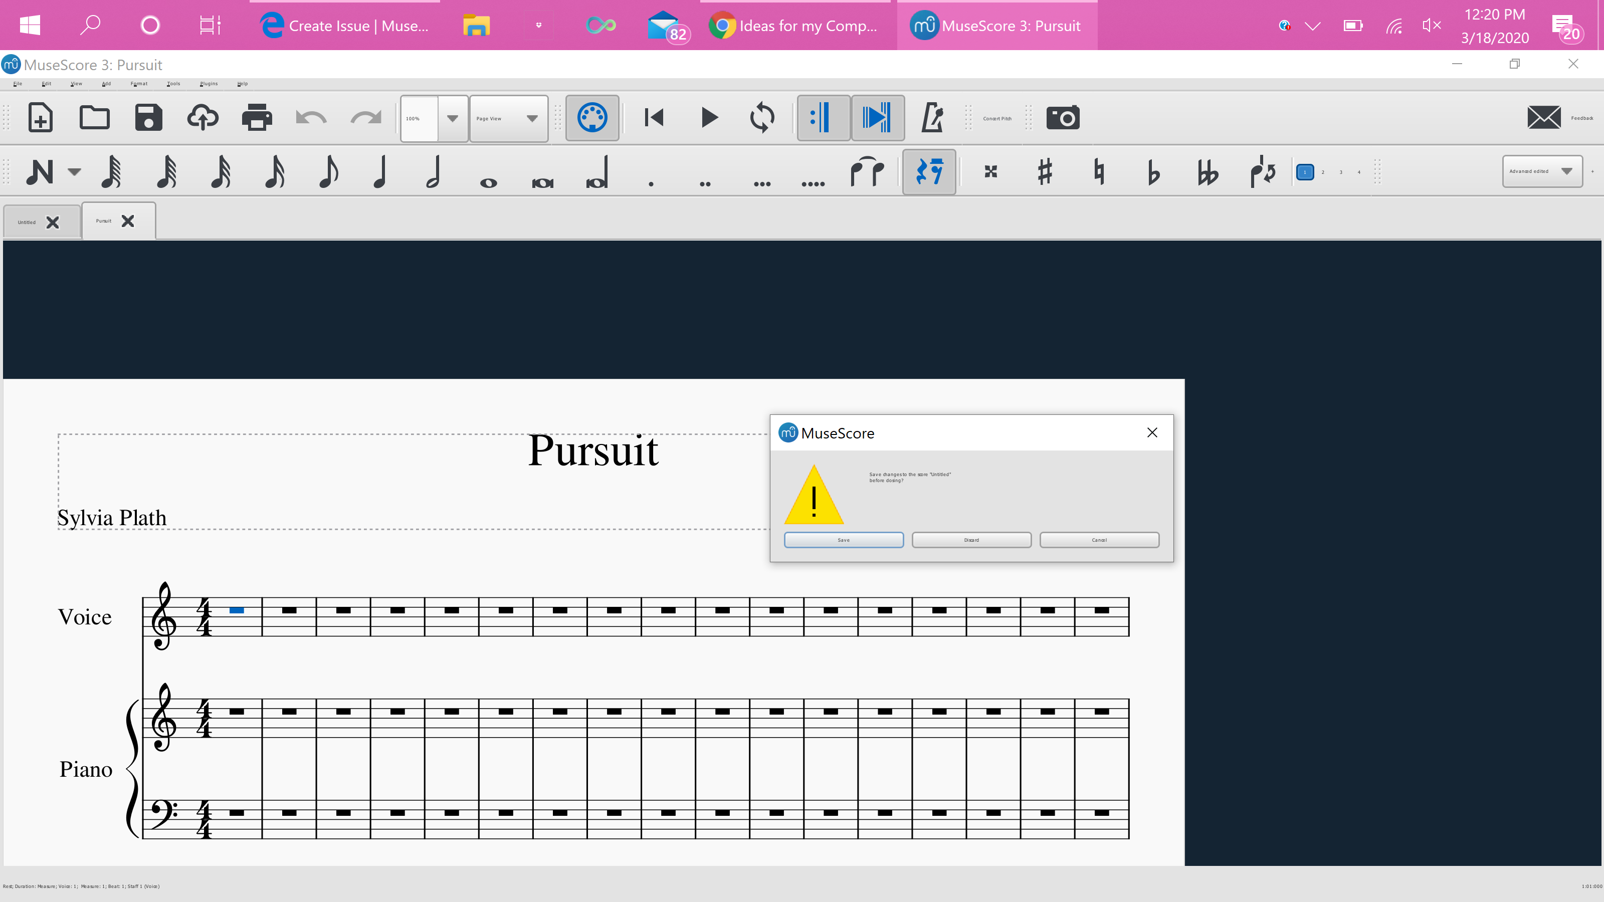Screen dimensions: 1604x902
Task: Click the Discard button in dialog
Action: (x=970, y=540)
